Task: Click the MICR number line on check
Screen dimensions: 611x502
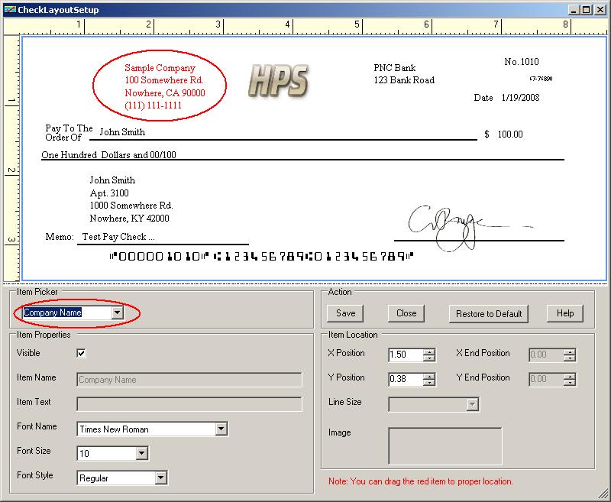Action: pyautogui.click(x=260, y=257)
